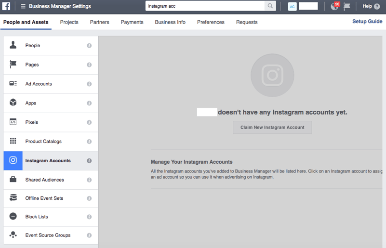
Task: Show info icon for Offline Event Sets row
Action: 89,198
